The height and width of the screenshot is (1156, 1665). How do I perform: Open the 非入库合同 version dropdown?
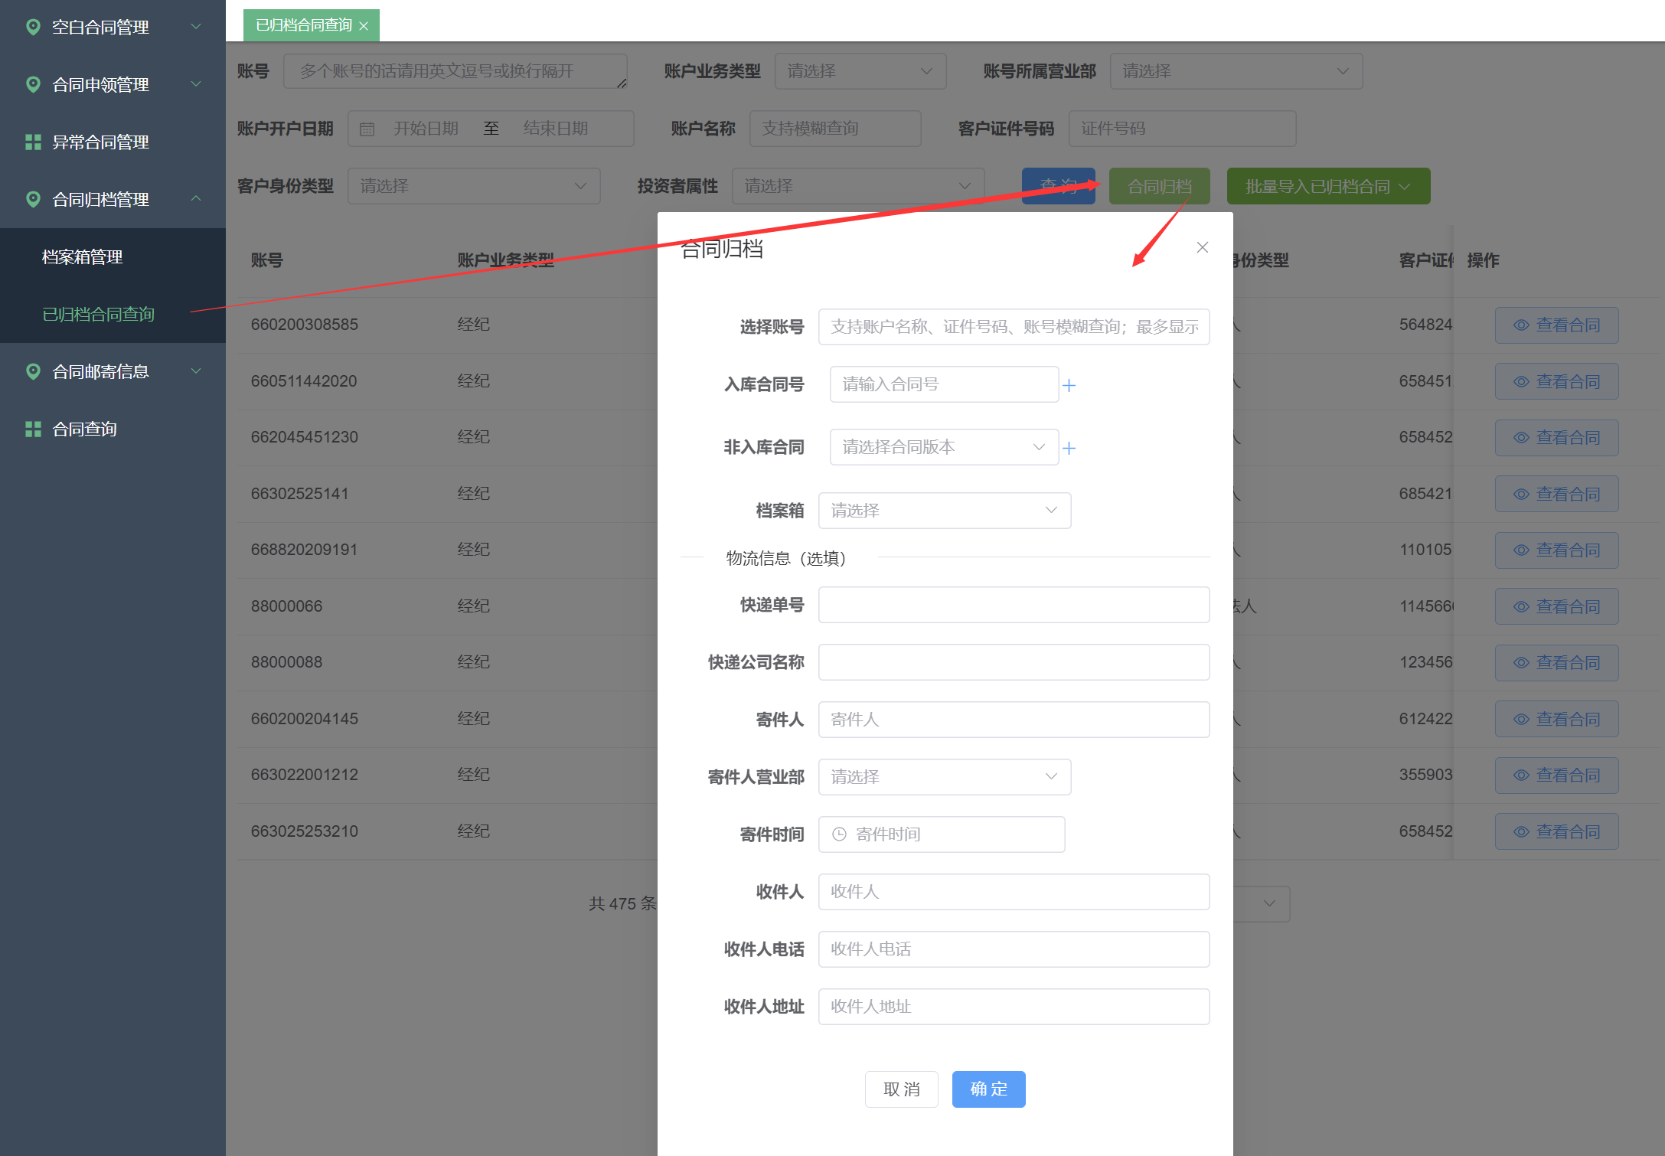pos(944,447)
